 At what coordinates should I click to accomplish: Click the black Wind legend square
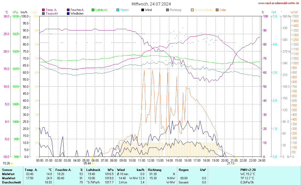(143, 10)
